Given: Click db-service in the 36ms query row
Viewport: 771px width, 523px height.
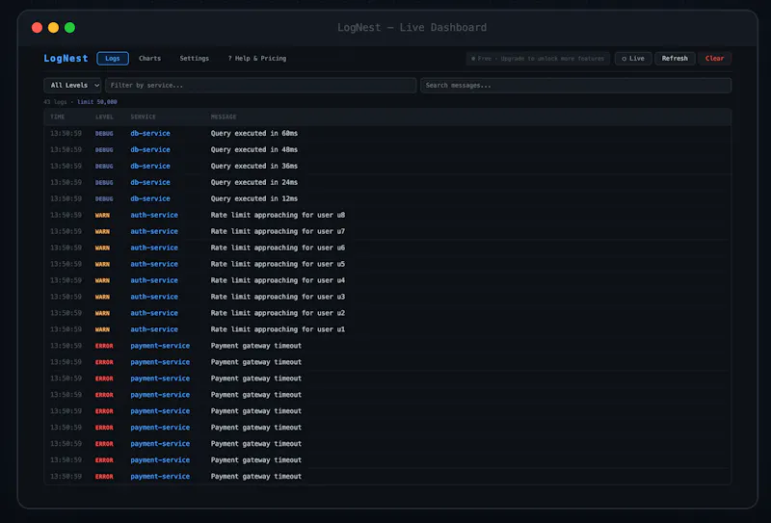Looking at the screenshot, I should pyautogui.click(x=150, y=166).
